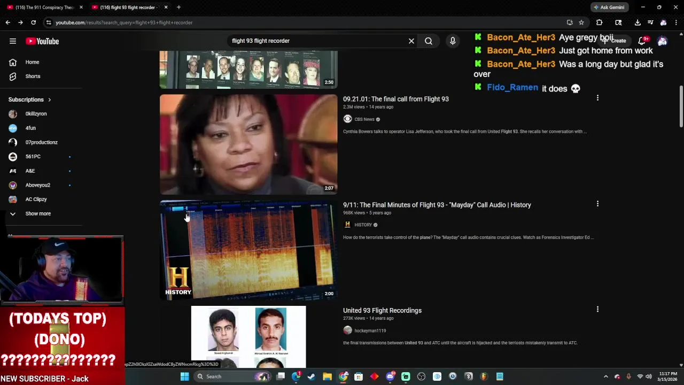Open CBS News channel avatar
The height and width of the screenshot is (385, 684).
347,119
